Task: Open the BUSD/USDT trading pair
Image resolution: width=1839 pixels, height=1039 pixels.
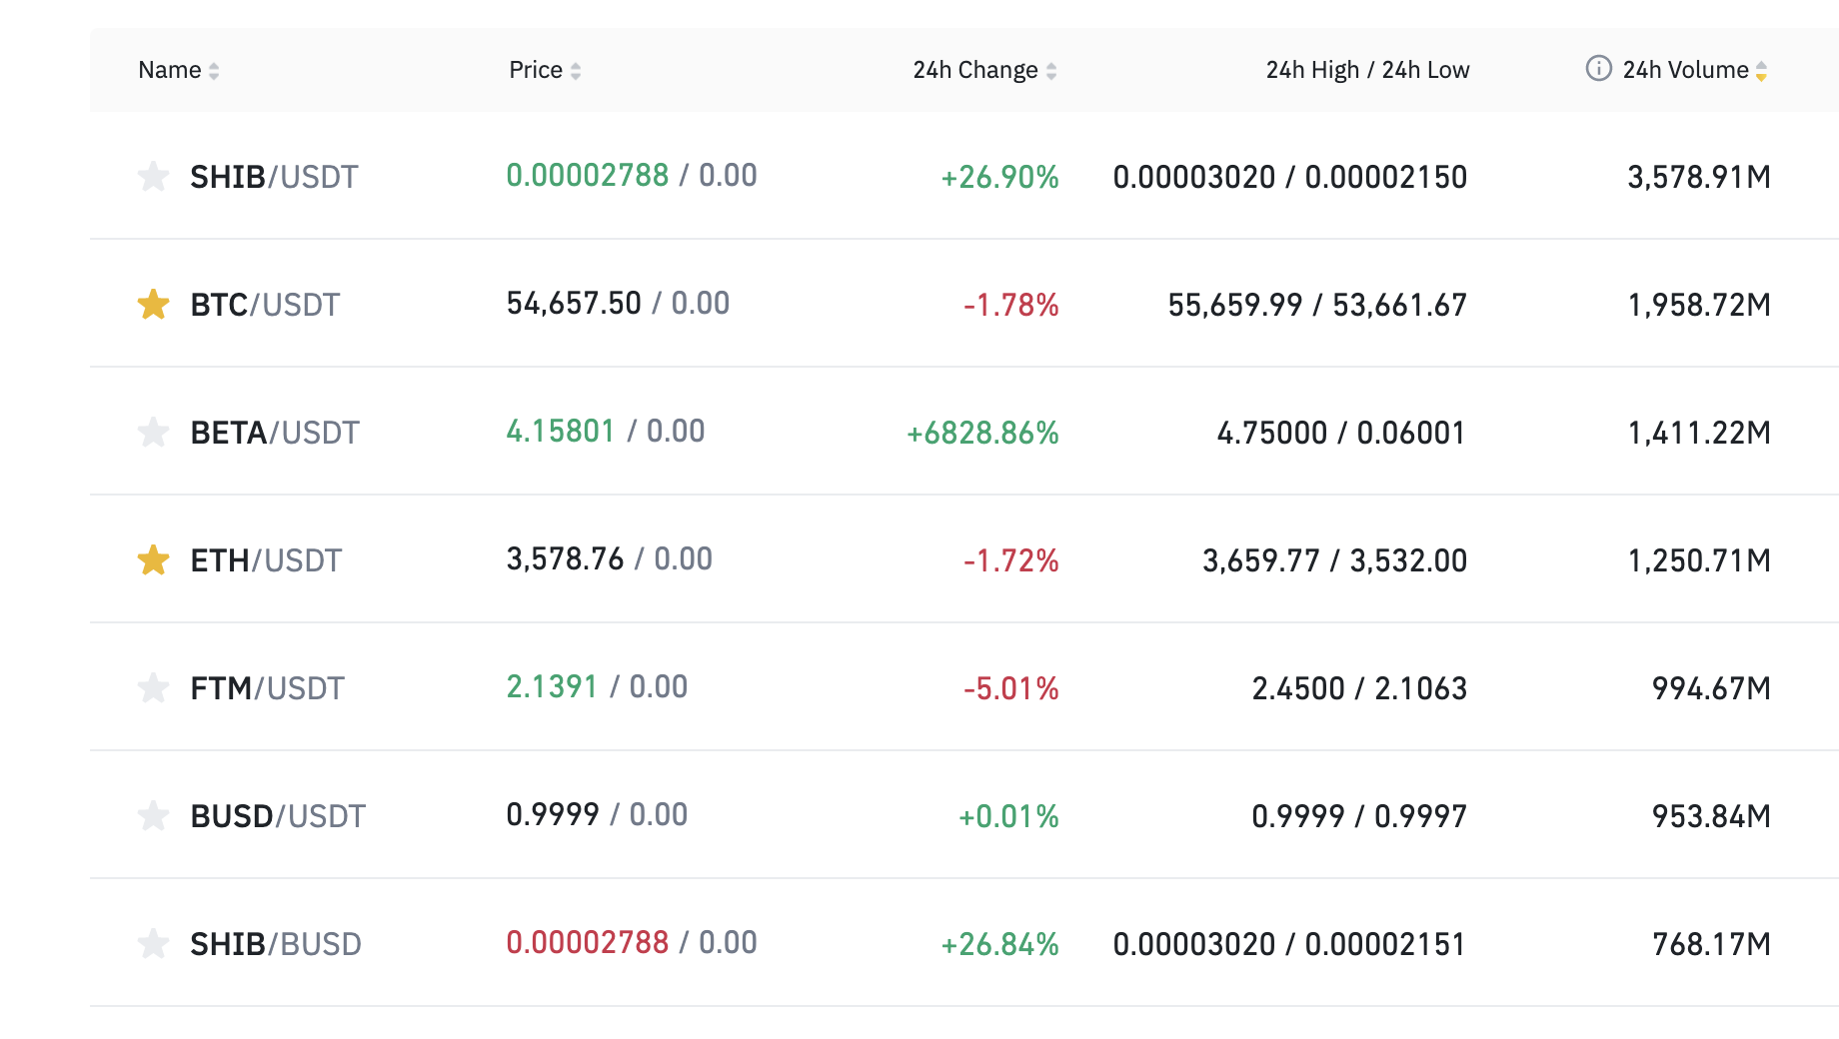Action: click(x=278, y=816)
